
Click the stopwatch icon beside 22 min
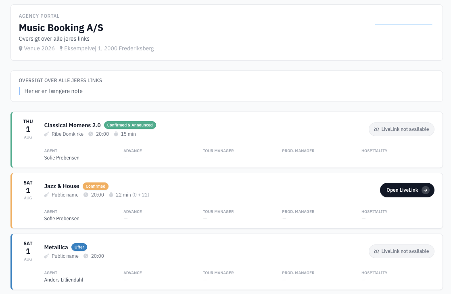point(111,195)
